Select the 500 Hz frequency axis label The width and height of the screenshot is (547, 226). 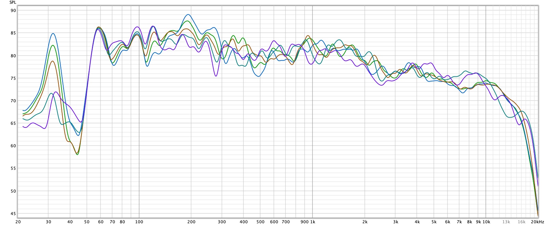point(261,222)
